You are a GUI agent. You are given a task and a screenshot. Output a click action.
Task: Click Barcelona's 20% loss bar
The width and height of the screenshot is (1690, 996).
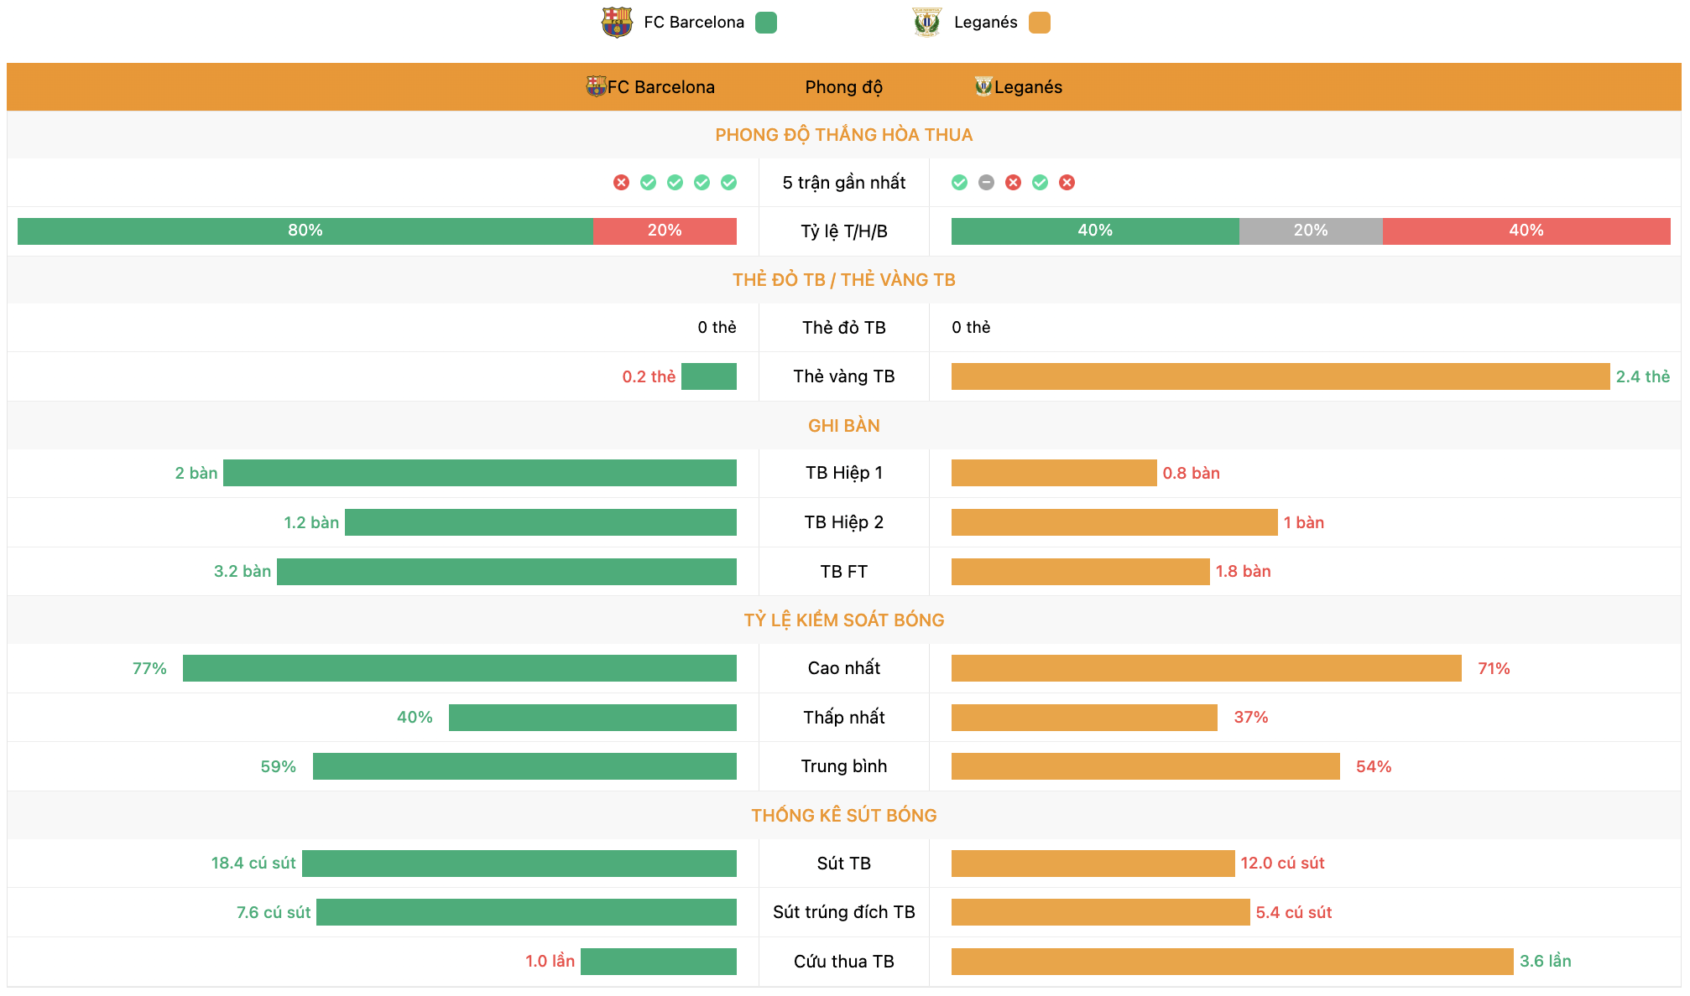coord(665,231)
